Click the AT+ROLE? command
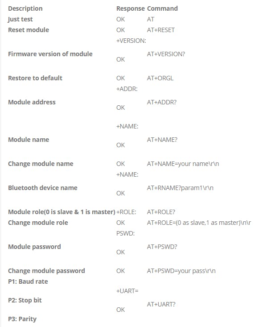 161,212
